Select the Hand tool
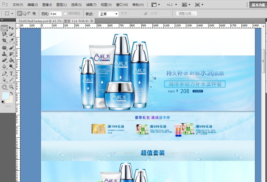This screenshot has height=182, width=267. pyautogui.click(x=4, y=87)
